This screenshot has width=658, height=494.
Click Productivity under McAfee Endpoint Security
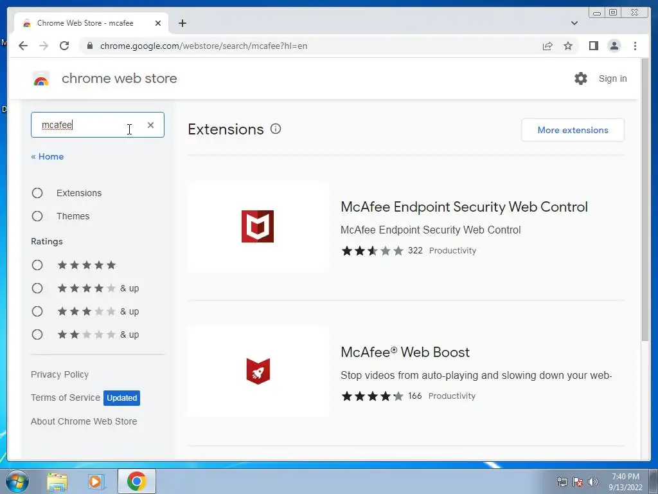452,250
